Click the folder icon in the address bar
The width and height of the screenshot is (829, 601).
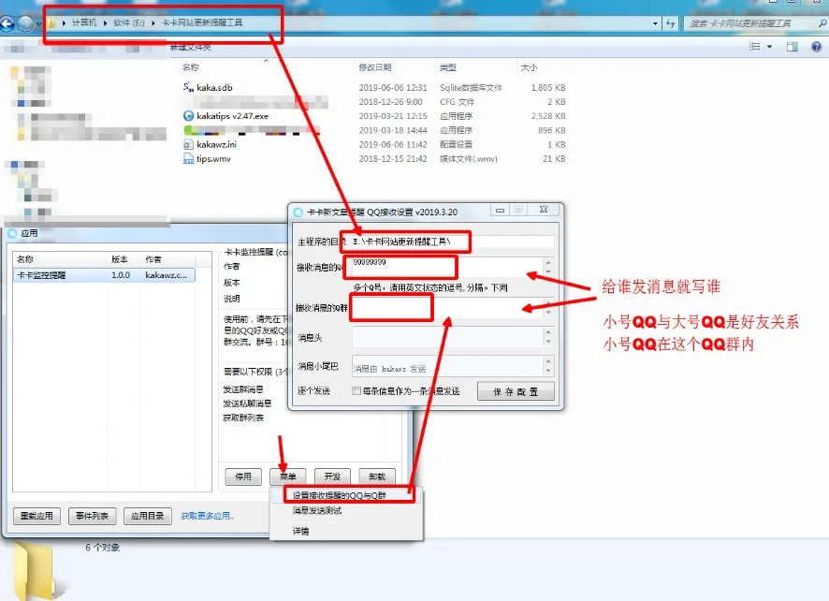(51, 23)
